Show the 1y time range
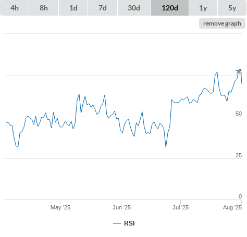 click(203, 8)
